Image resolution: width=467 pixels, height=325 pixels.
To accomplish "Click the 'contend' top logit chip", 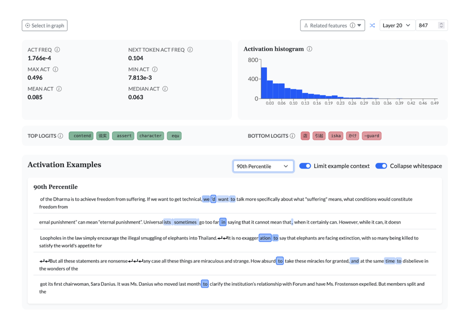I will (x=81, y=136).
